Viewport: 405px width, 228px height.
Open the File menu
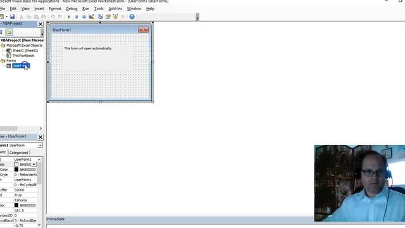3,8
